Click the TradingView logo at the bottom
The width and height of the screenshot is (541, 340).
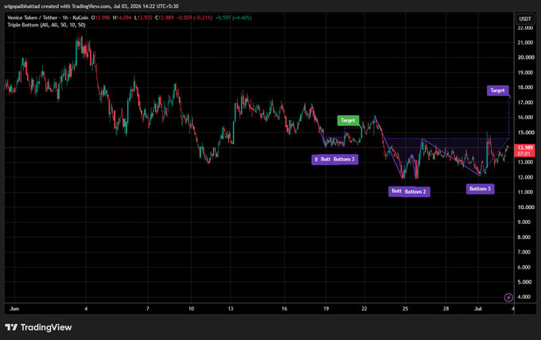(x=38, y=327)
